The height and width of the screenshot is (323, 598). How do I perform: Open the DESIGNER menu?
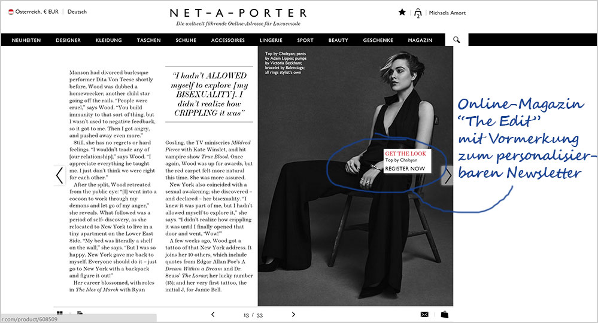click(68, 40)
